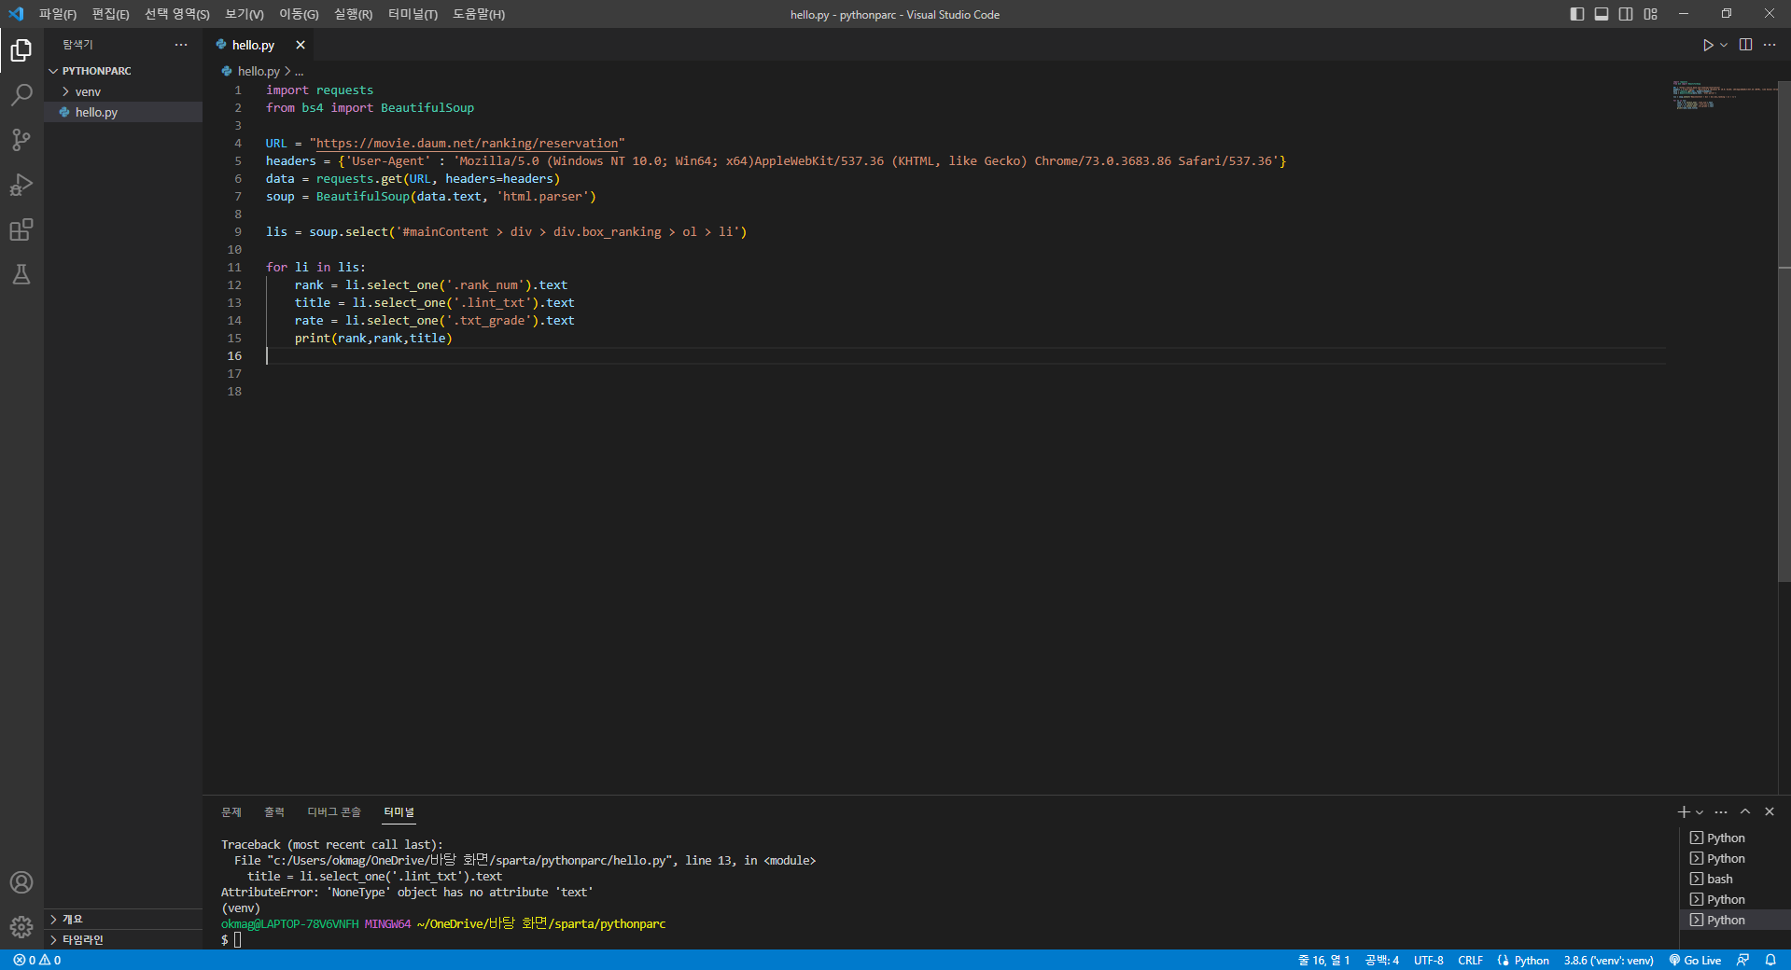Go to line via 줄 16, 열 1
1791x970 pixels.
coord(1324,960)
